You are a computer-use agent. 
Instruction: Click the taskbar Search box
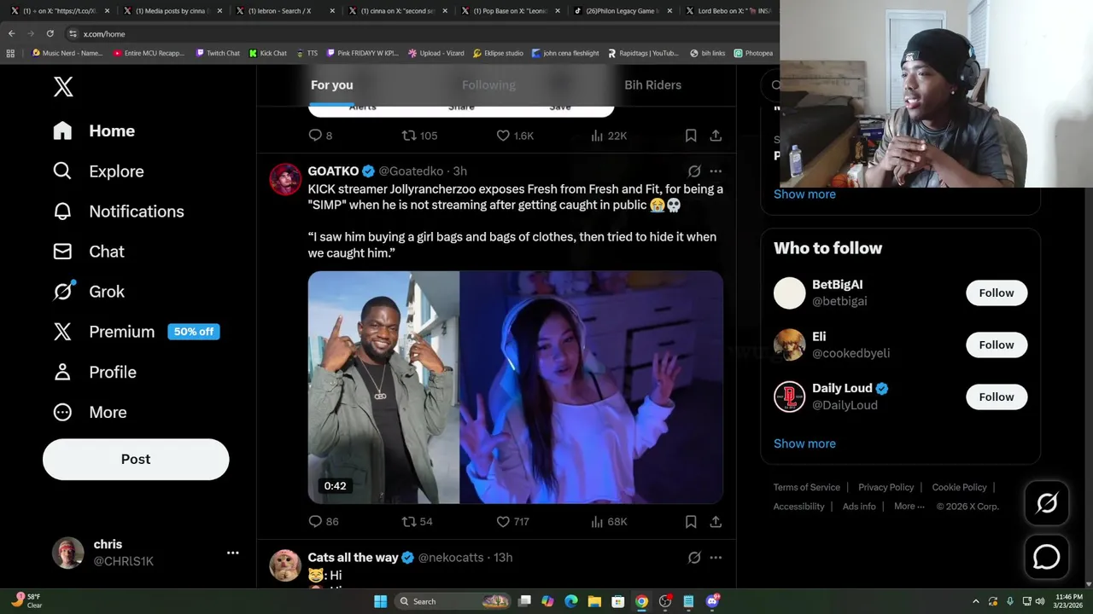click(453, 601)
